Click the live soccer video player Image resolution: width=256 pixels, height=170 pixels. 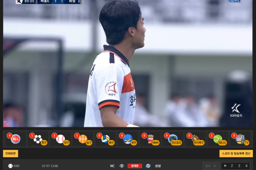128,64
